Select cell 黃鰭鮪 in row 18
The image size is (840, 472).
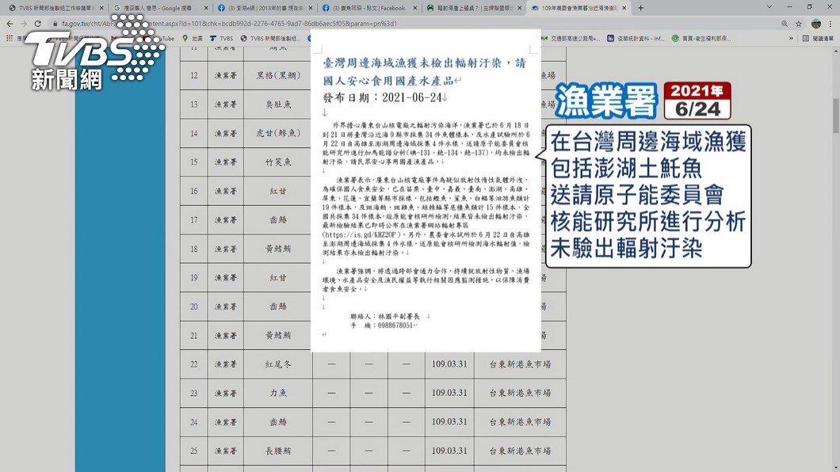[278, 249]
